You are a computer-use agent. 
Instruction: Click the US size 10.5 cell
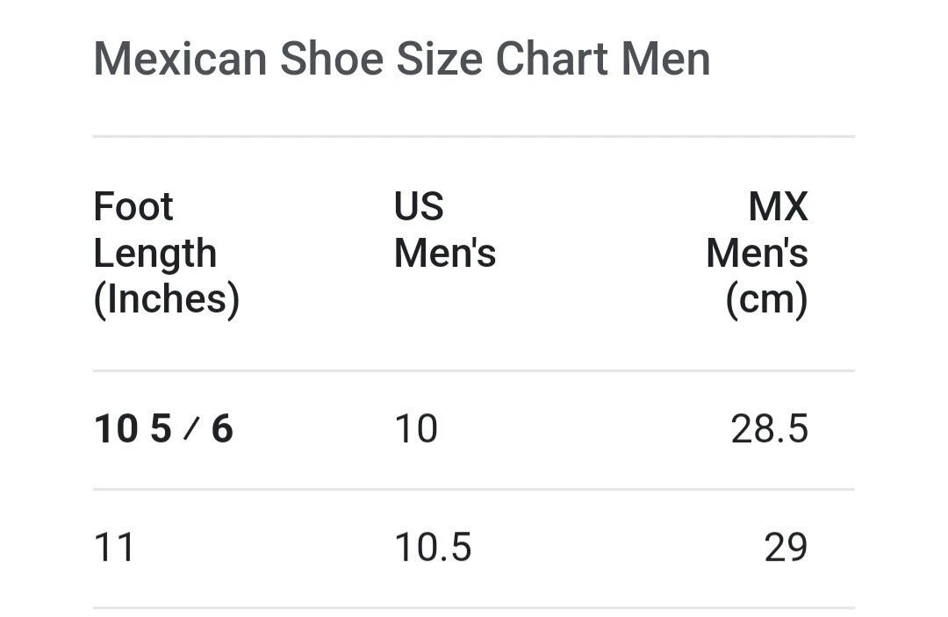[433, 548]
